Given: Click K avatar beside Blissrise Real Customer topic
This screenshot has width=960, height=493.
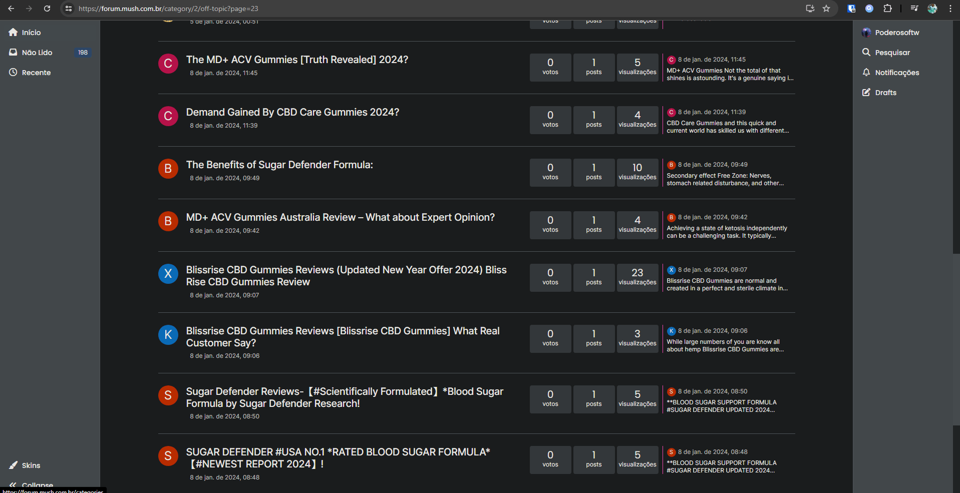Looking at the screenshot, I should pyautogui.click(x=168, y=335).
